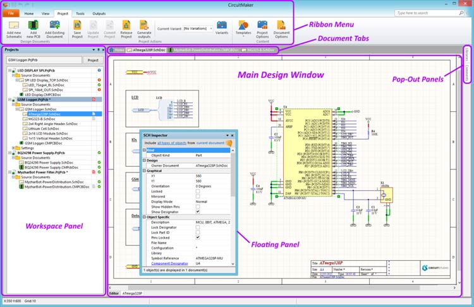This screenshot has height=307, width=474.
Task: Click the Save Project icon
Action: (x=77, y=25)
